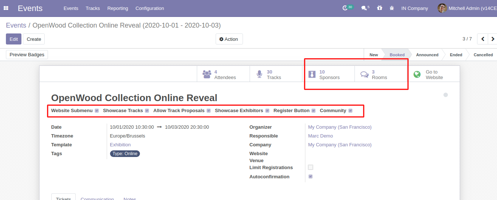The height and width of the screenshot is (200, 497).
Task: Click the Rooms chat bubbles icon
Action: click(x=364, y=75)
